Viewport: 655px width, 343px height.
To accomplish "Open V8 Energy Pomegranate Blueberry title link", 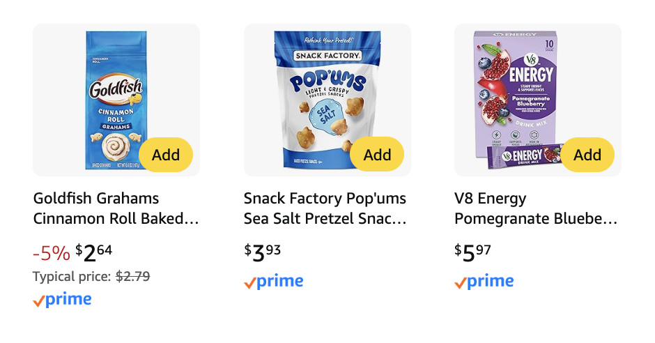I will (535, 208).
